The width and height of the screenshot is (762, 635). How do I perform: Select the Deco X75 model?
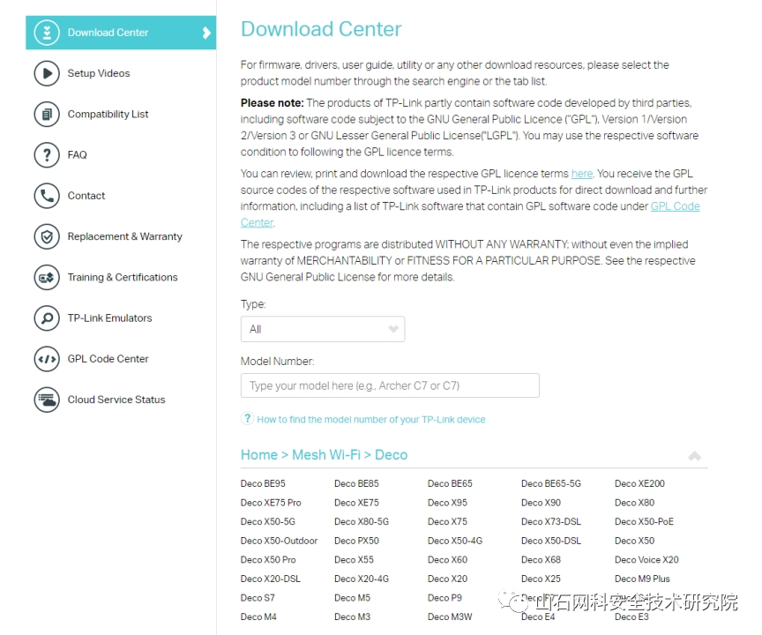click(x=447, y=521)
